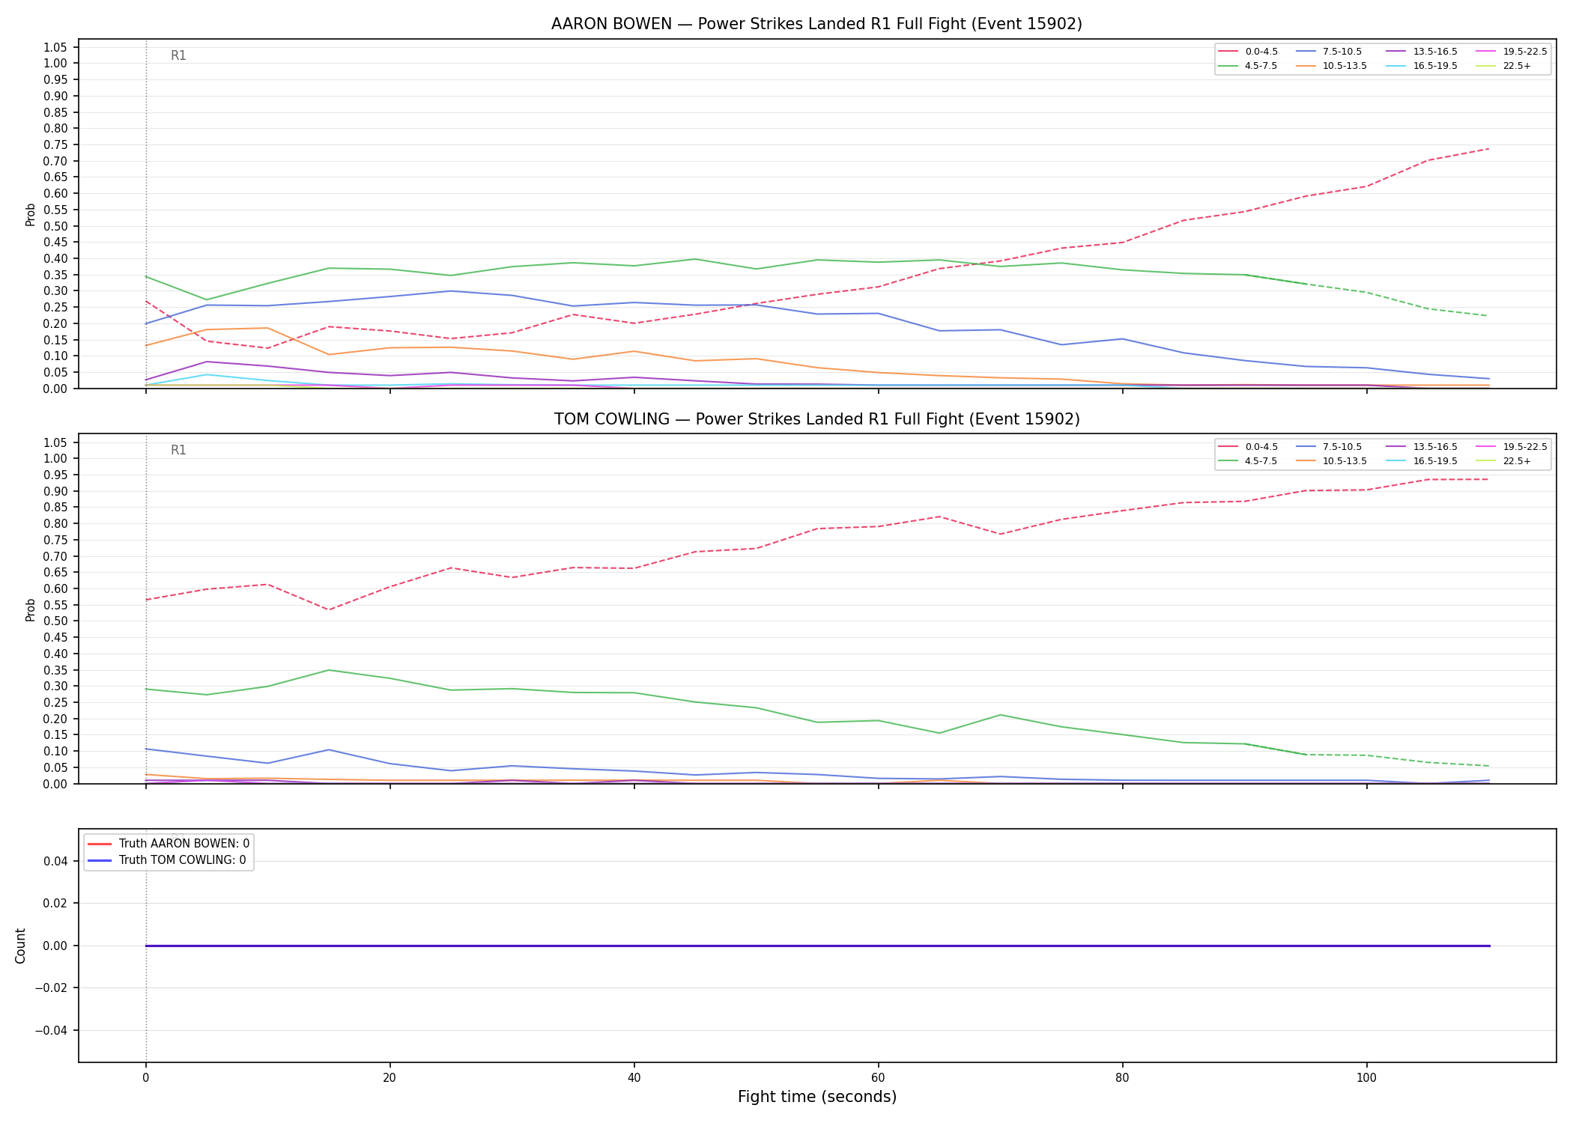This screenshot has height=1123, width=1573.
Task: Click the R1 round label in the Tom Cowling chart
Action: (178, 450)
